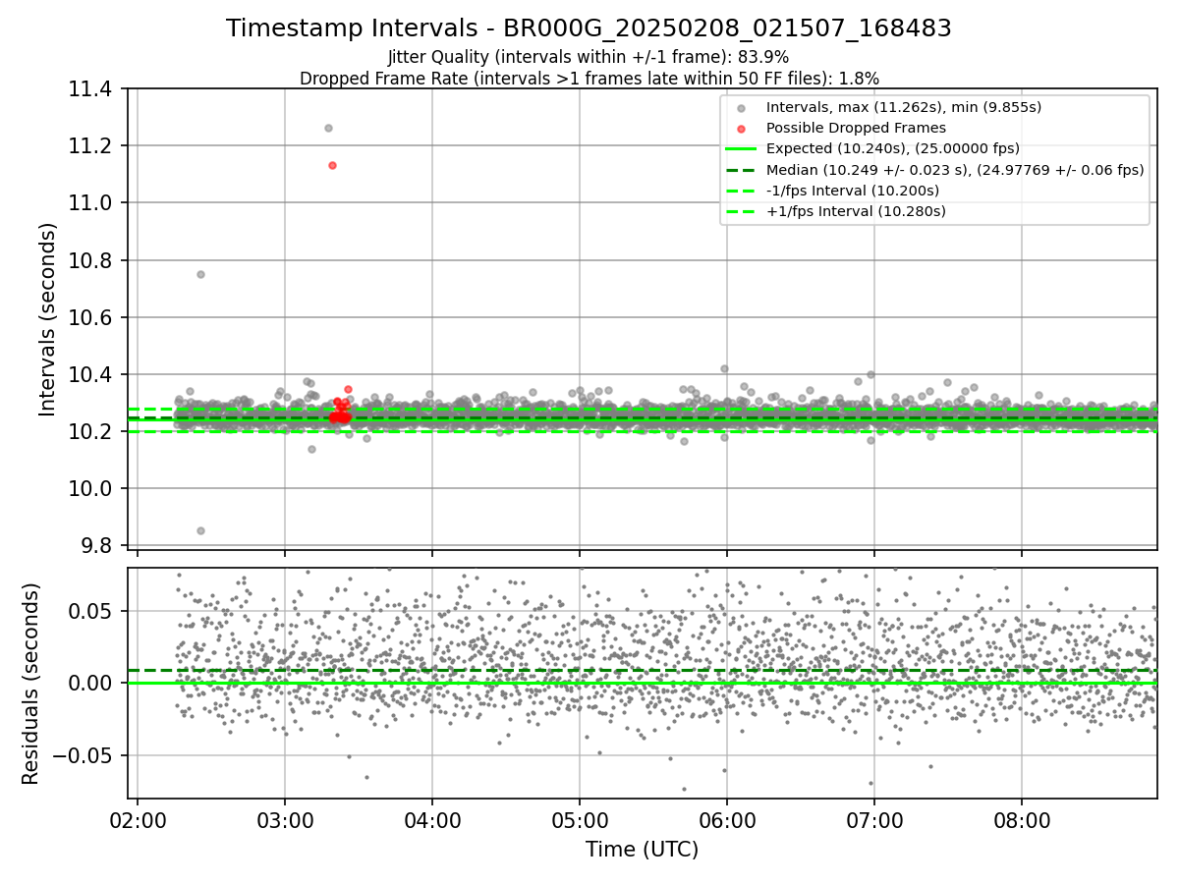The image size is (1179, 884).
Task: Click the x-axis tick label 04:00
Action: (432, 820)
